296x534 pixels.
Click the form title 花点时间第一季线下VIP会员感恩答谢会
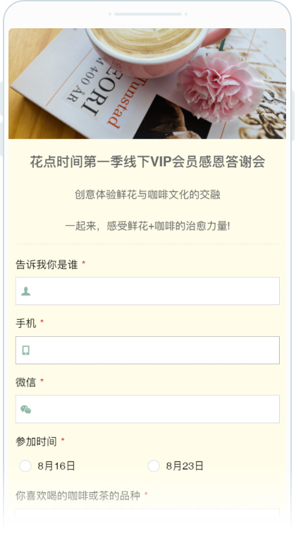tap(147, 162)
